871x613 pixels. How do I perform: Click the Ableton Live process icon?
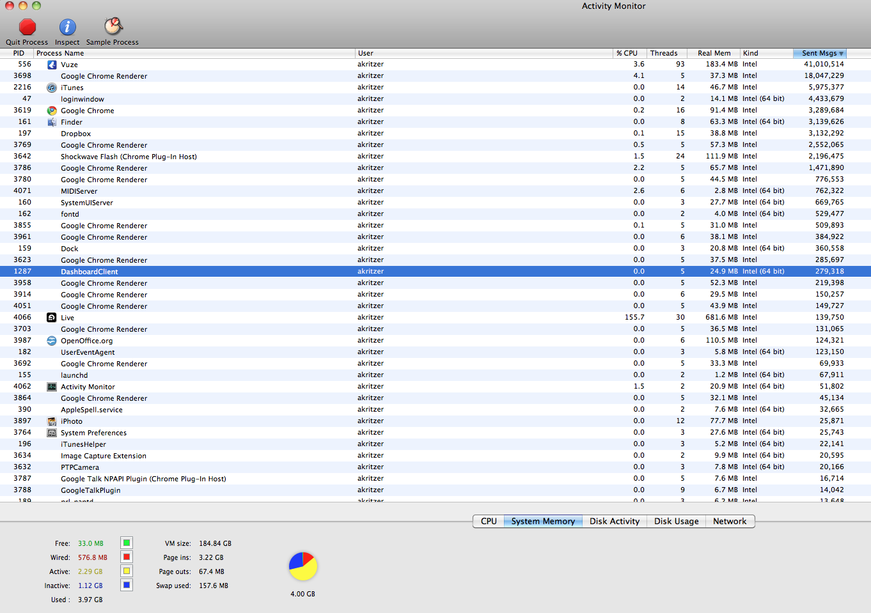[52, 318]
